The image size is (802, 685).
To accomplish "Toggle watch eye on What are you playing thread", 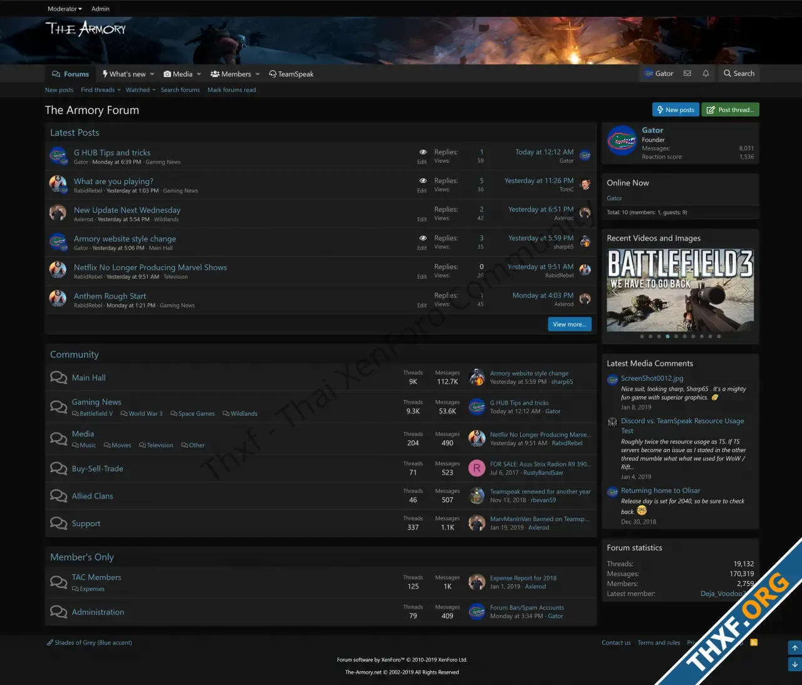I will 423,181.
